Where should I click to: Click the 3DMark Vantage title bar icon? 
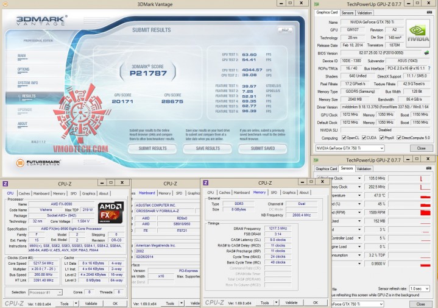tap(5, 4)
